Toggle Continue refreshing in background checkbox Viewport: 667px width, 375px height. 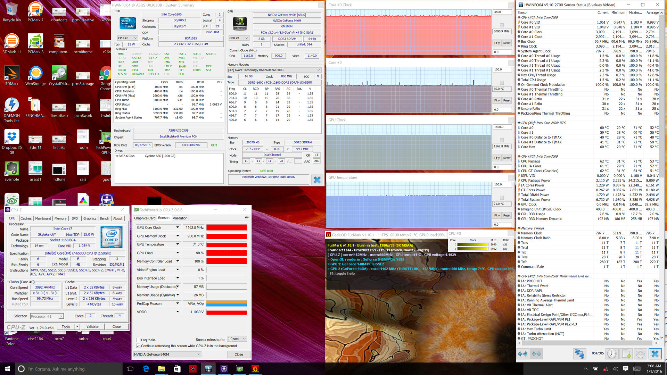pos(138,346)
